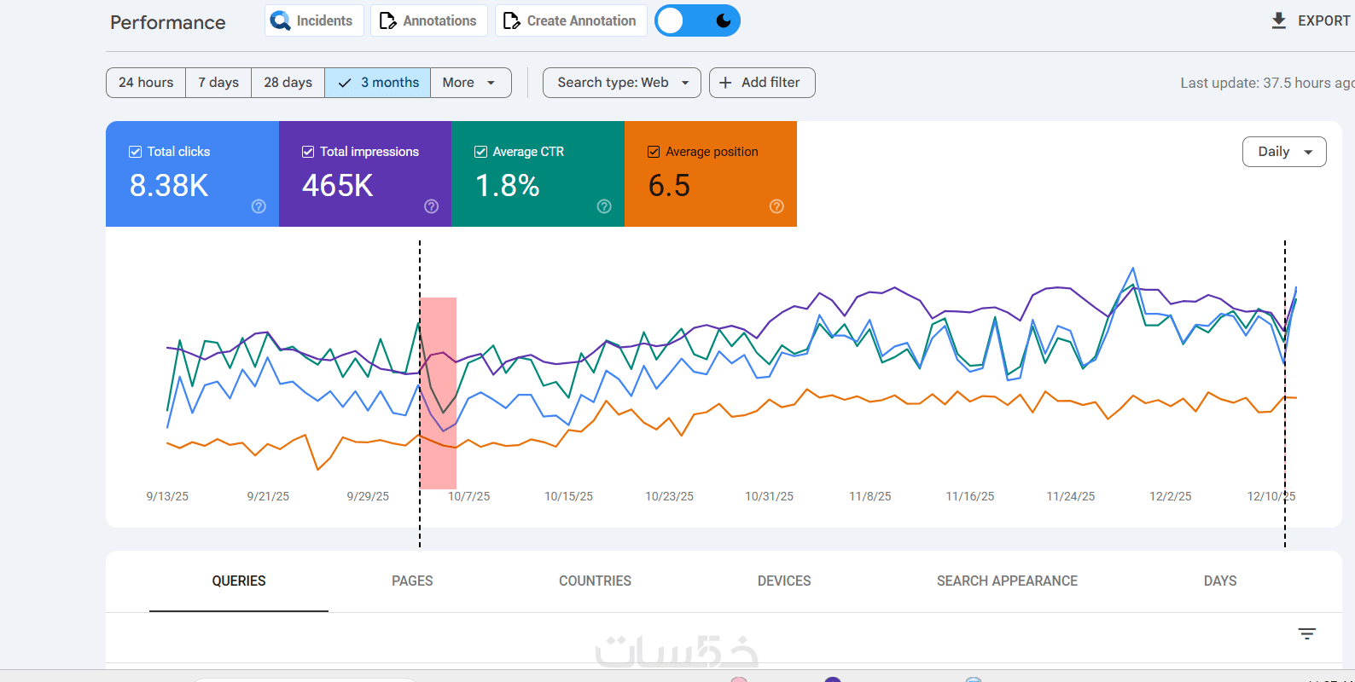Viewport: 1355px width, 682px height.
Task: Switch to the PAGES tab
Action: tap(412, 581)
